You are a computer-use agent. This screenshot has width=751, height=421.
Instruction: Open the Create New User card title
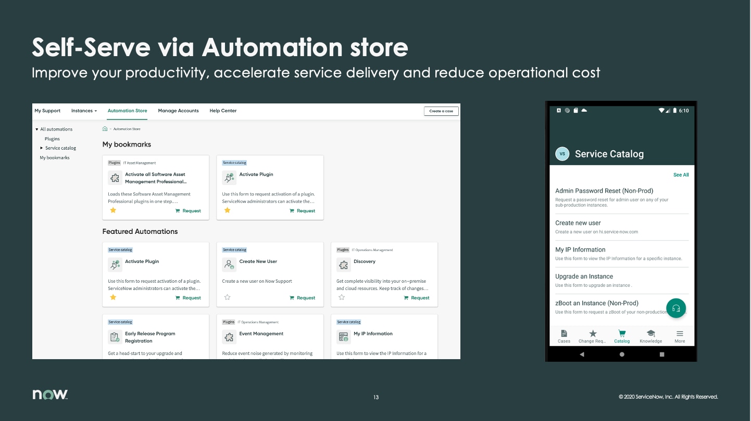(258, 261)
